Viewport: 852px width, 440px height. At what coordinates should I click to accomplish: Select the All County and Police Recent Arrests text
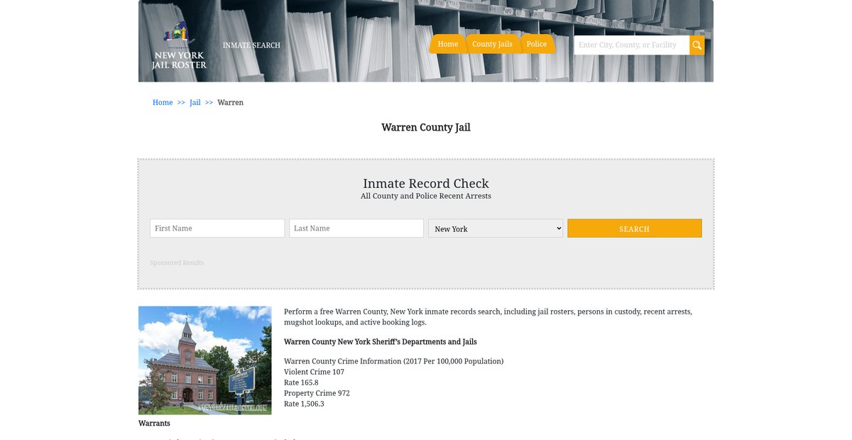(426, 196)
